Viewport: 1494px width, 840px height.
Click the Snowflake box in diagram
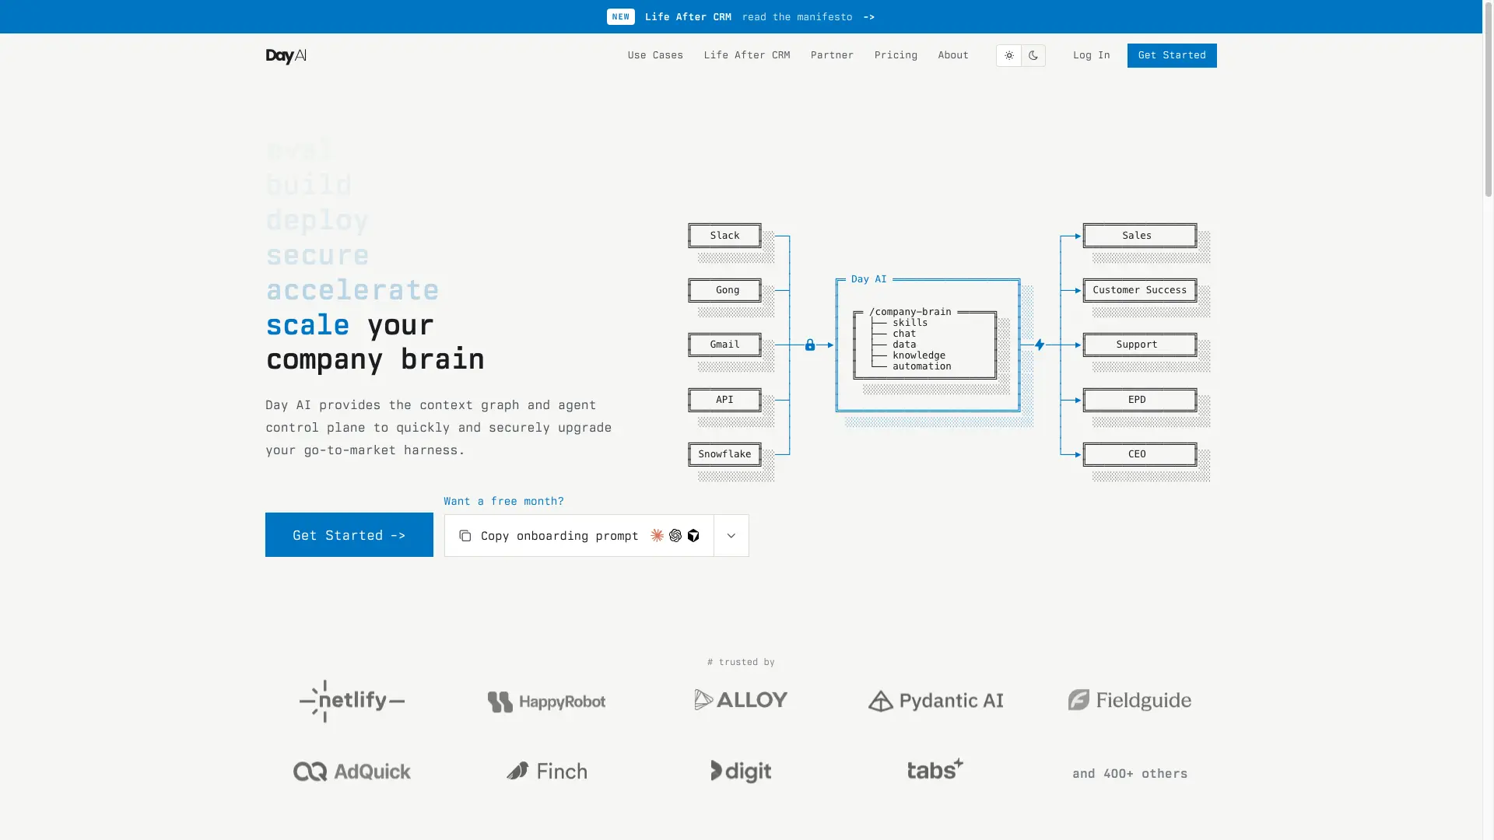click(x=724, y=454)
